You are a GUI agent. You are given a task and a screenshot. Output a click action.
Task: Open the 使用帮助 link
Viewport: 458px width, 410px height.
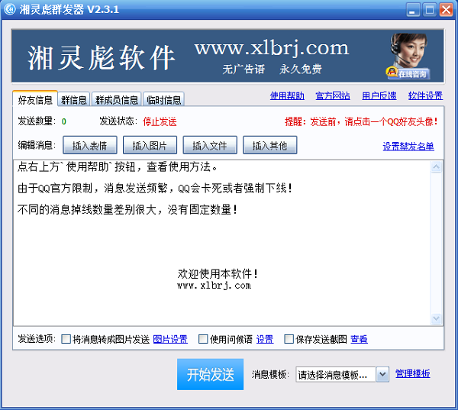click(287, 95)
